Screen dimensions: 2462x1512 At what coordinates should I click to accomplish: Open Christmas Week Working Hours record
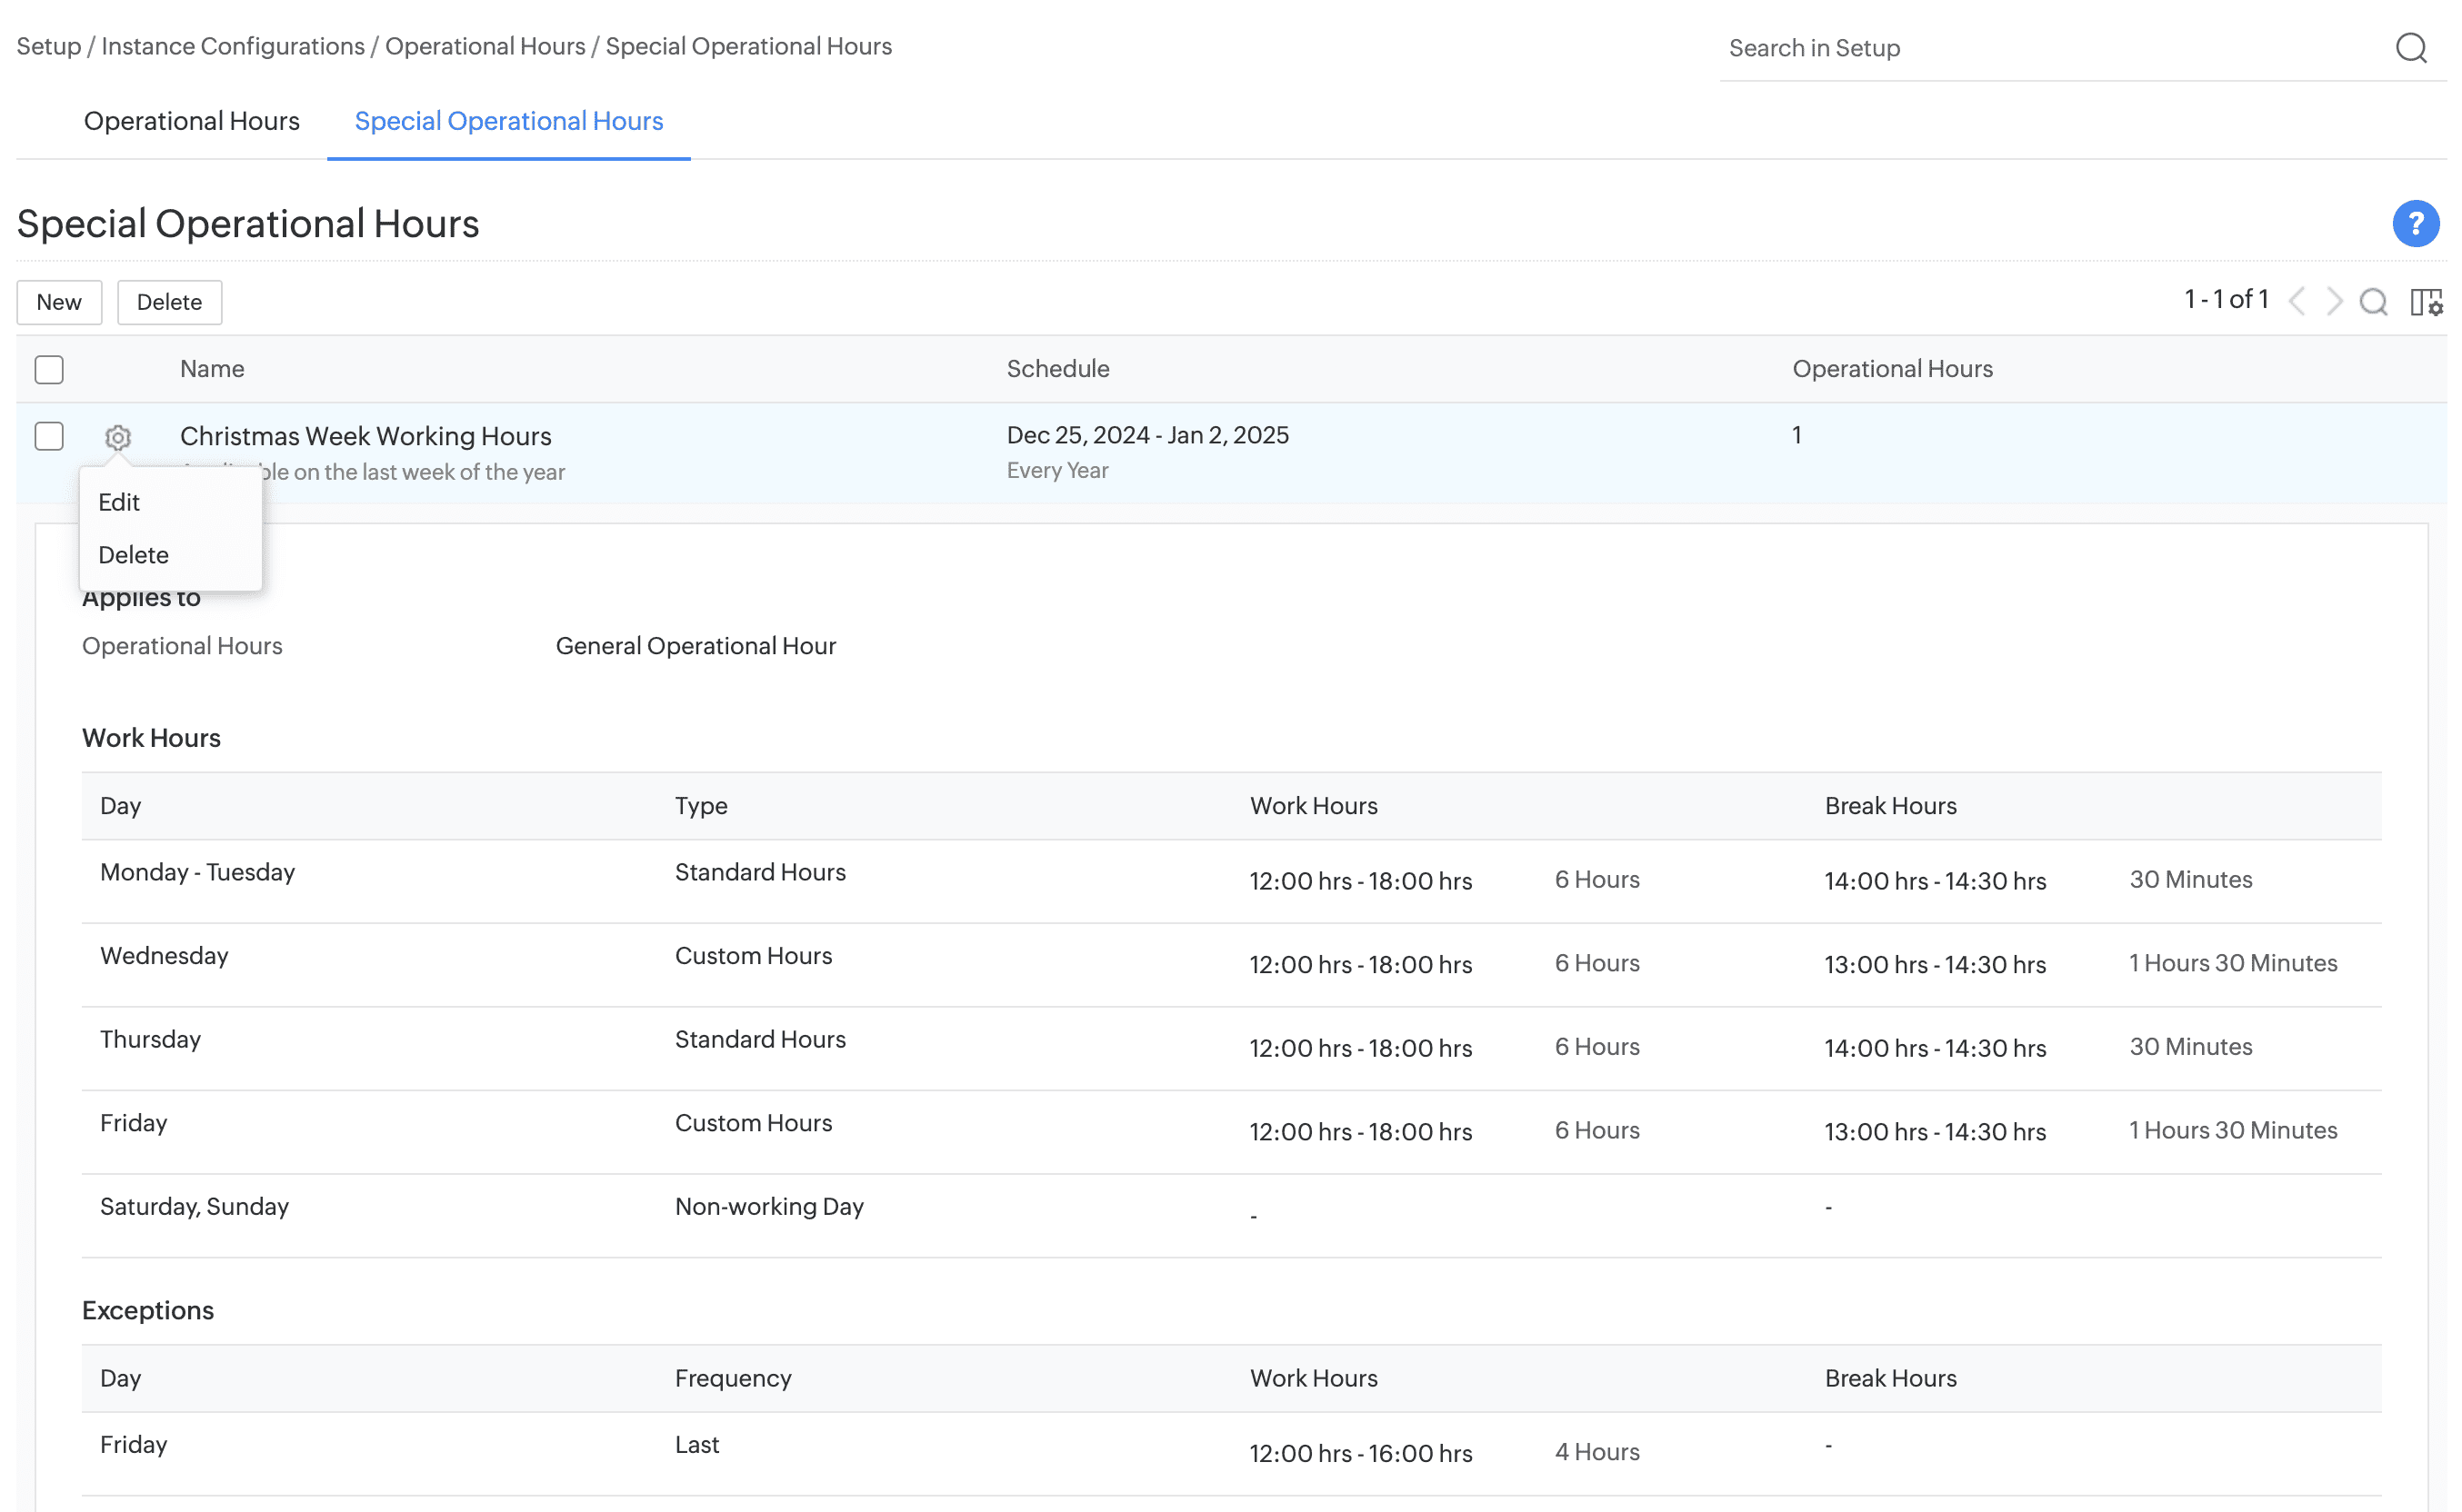click(365, 436)
